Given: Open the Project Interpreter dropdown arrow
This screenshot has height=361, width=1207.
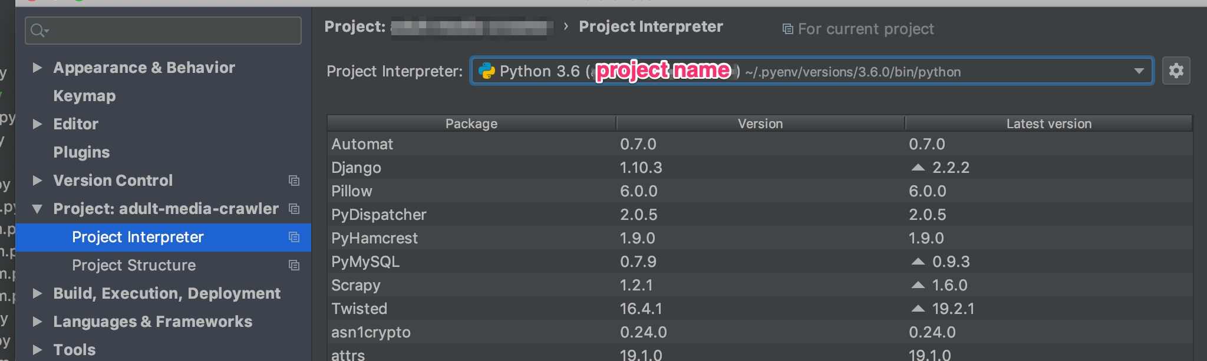Looking at the screenshot, I should tap(1139, 71).
